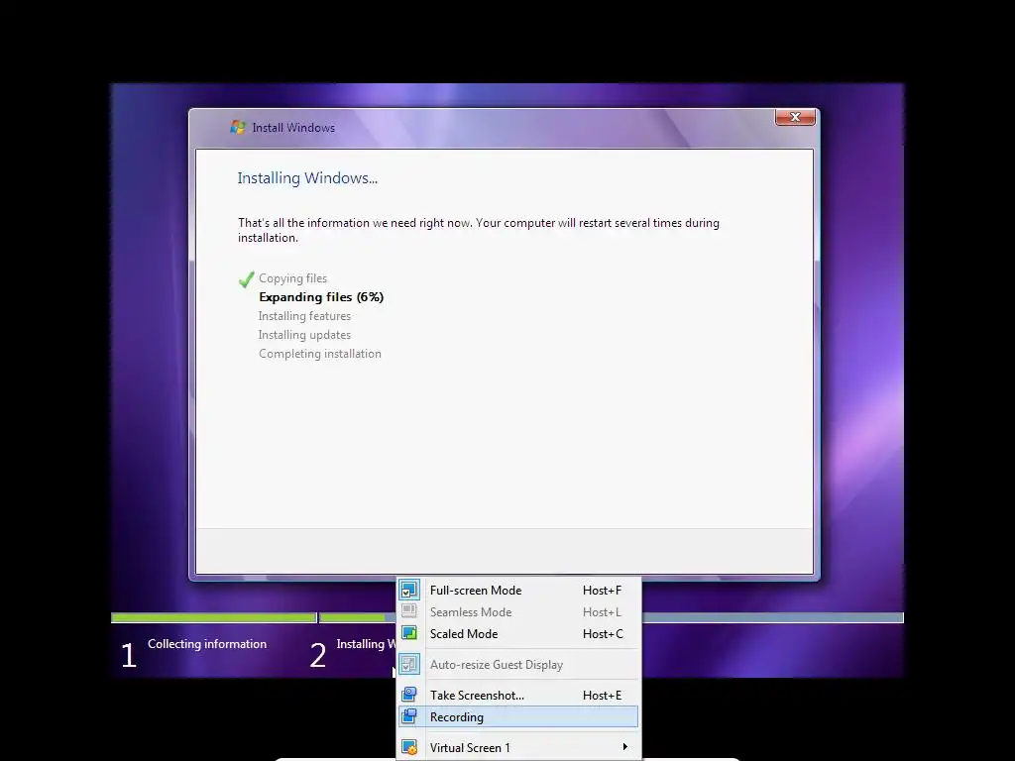Click the first green progress bar segment

coord(214,618)
